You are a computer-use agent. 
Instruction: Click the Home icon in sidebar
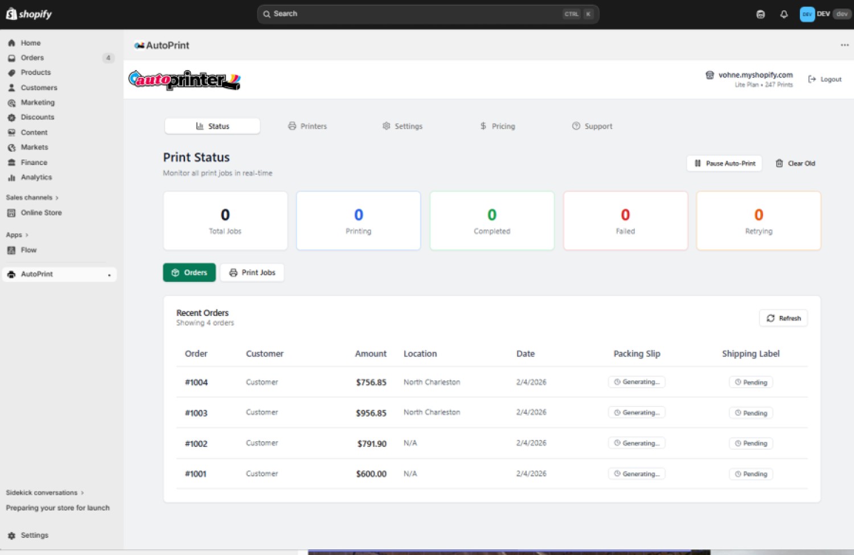pyautogui.click(x=11, y=43)
